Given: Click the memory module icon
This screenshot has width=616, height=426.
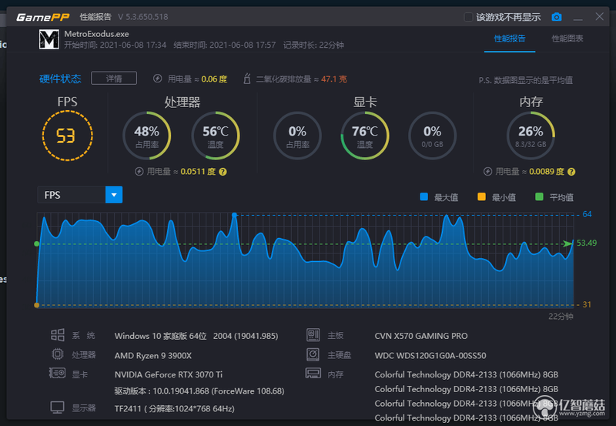Looking at the screenshot, I should click(x=313, y=373).
